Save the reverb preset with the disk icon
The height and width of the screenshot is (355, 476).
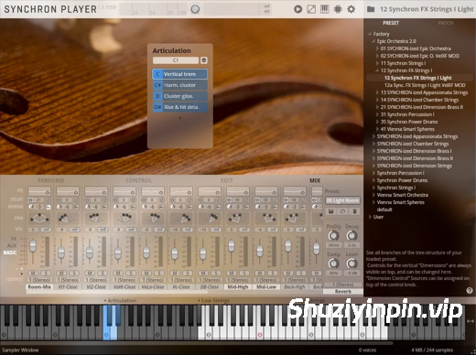pos(331,211)
